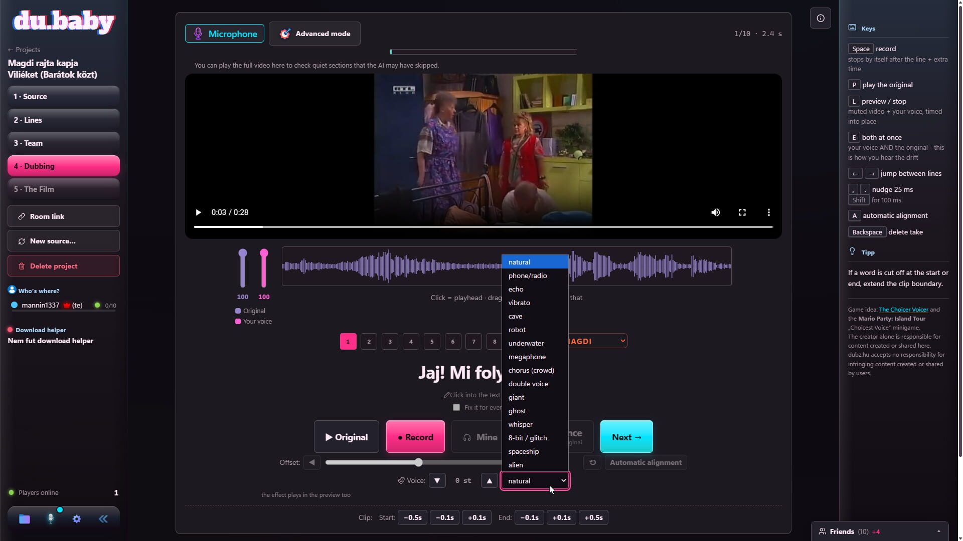The image size is (963, 541).
Task: Open the info icon at top right
Action: (x=821, y=19)
